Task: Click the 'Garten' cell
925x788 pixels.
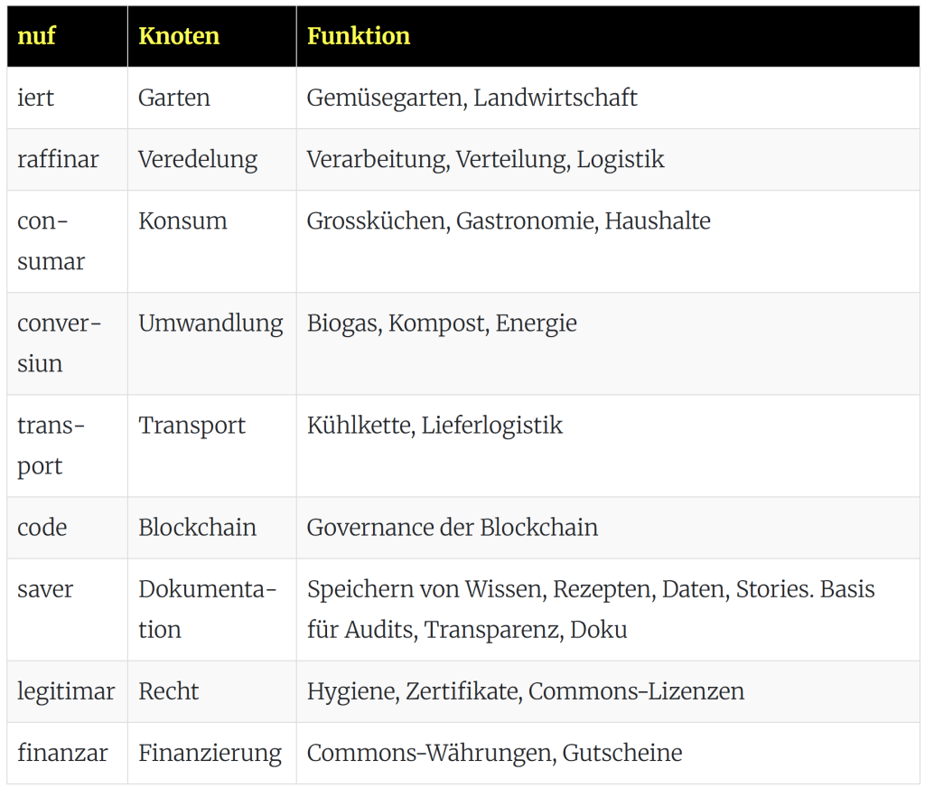Action: click(x=174, y=98)
